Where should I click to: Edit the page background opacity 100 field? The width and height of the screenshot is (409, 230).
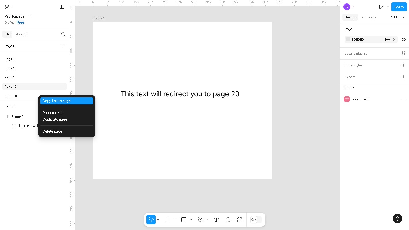coord(387,39)
